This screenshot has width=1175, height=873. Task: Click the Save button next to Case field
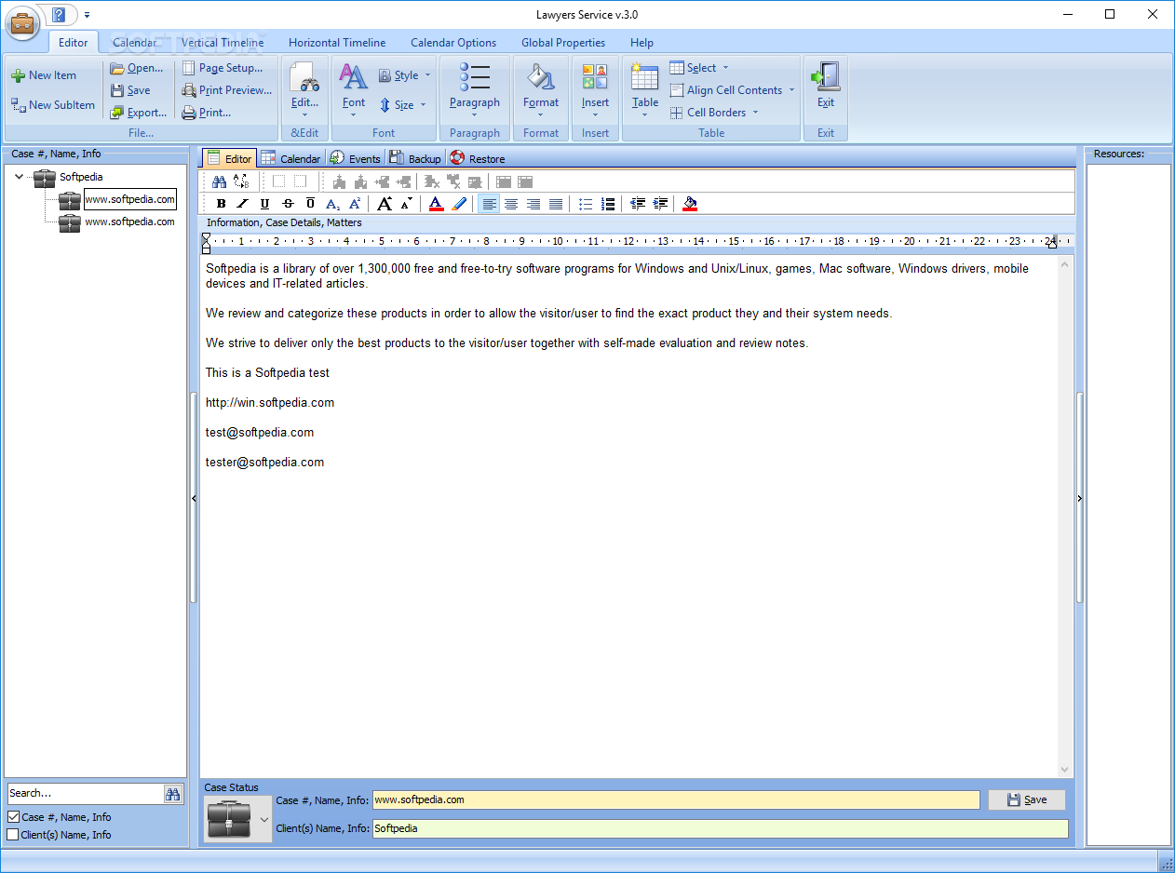(1027, 799)
